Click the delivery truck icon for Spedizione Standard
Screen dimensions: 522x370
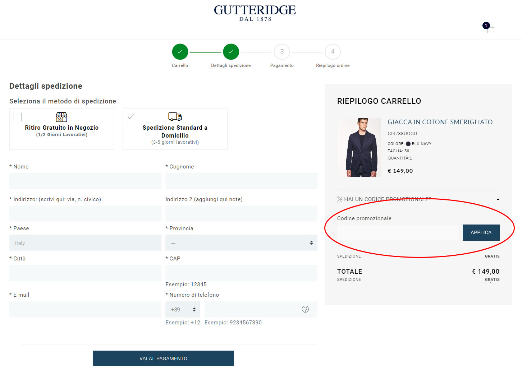point(174,116)
